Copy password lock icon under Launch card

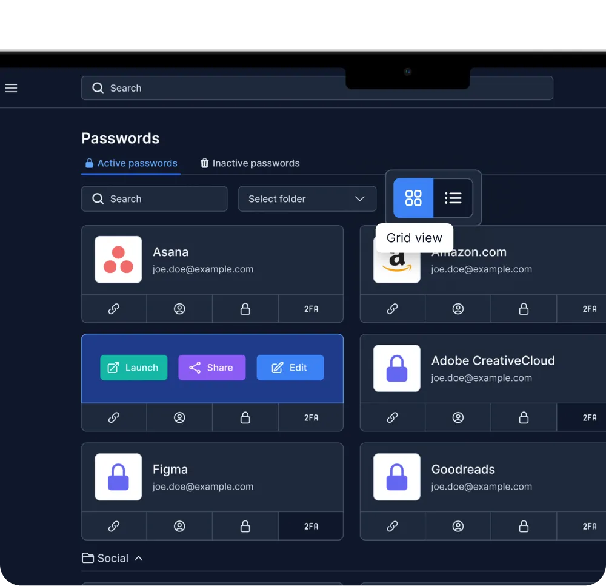point(245,417)
